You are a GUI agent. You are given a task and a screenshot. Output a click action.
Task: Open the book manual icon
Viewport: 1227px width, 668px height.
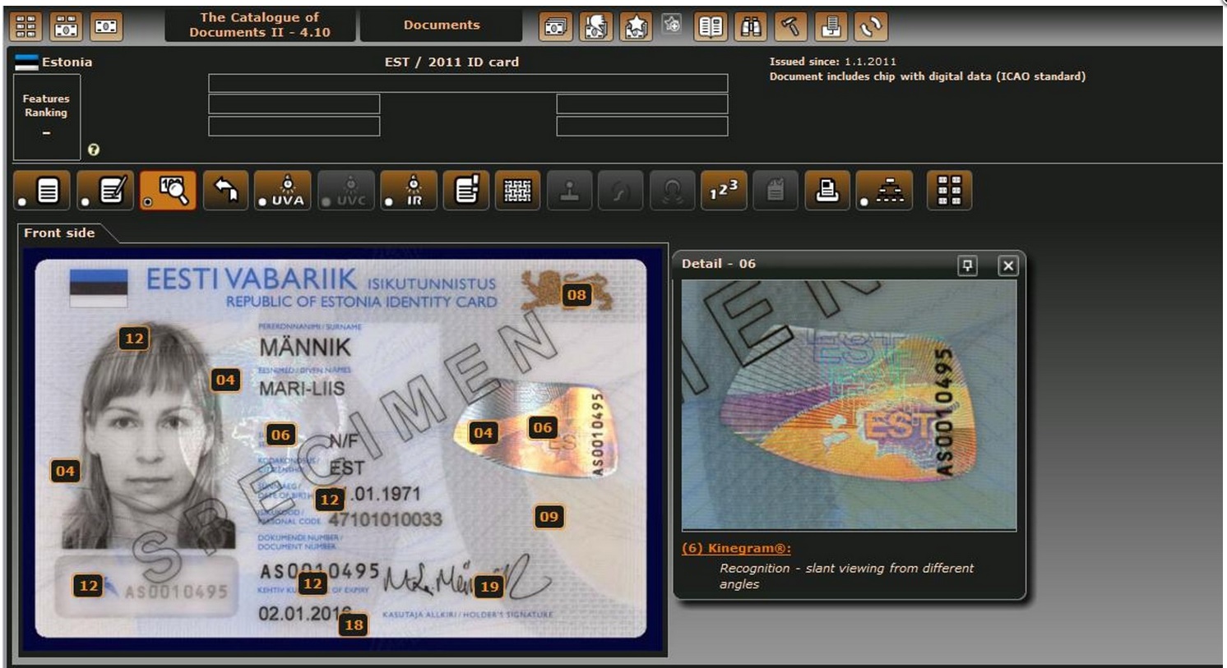click(x=711, y=26)
